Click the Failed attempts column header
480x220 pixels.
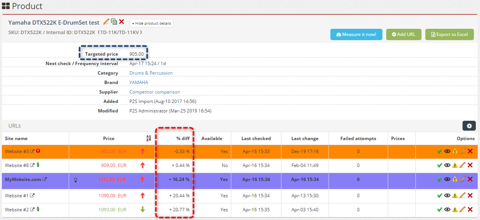click(358, 139)
